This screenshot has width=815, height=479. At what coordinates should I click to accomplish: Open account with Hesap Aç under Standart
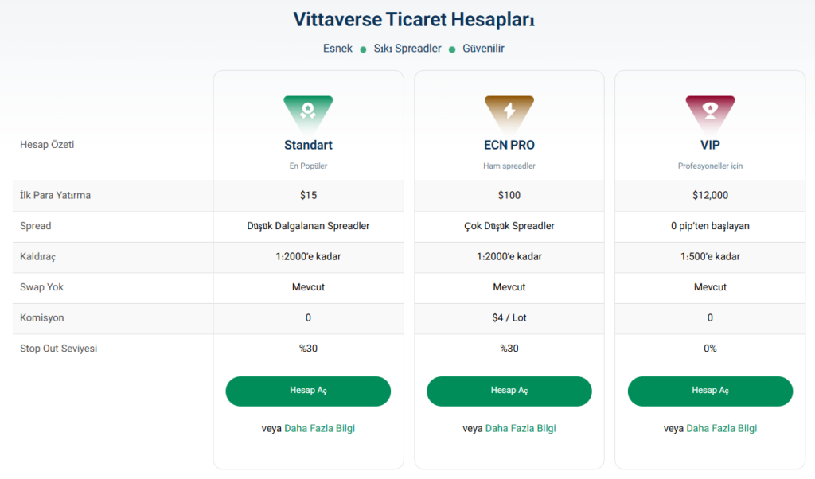(x=308, y=391)
